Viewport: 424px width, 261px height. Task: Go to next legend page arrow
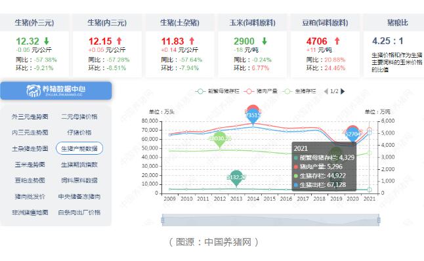click(x=343, y=91)
